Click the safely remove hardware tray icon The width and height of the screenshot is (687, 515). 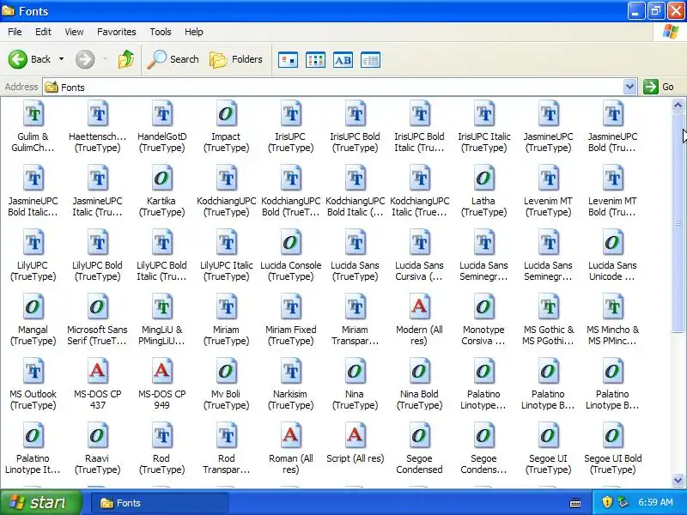pyautogui.click(x=623, y=502)
